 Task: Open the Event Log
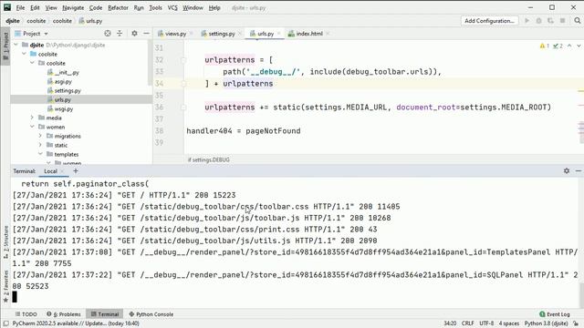555,314
